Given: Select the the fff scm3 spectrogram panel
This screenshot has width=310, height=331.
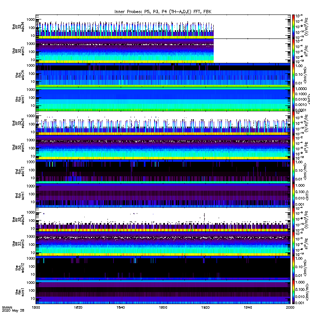Looking at the screenshot, I should point(163,244).
